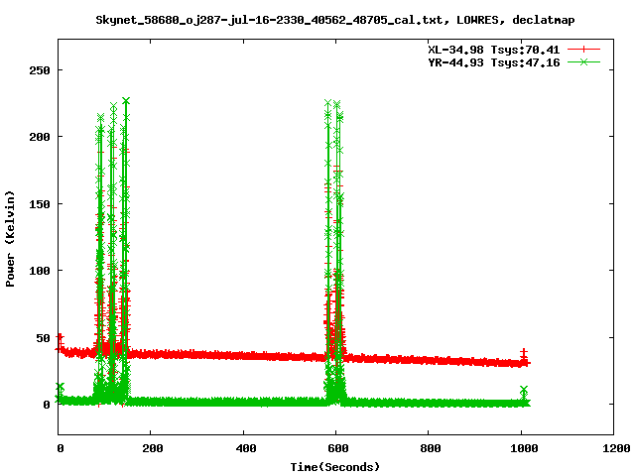Click the plot title containing Skynet_58680 filename

coord(334,19)
